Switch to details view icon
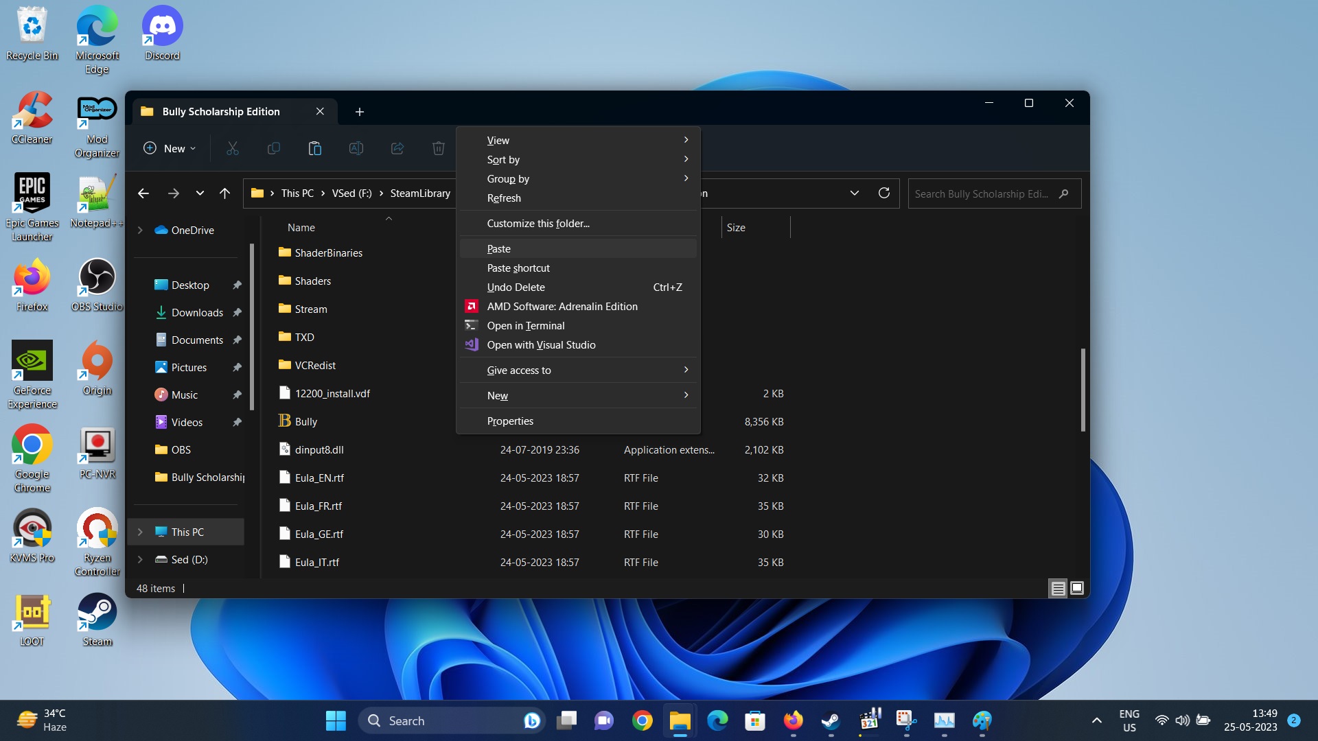1318x741 pixels. (1058, 588)
